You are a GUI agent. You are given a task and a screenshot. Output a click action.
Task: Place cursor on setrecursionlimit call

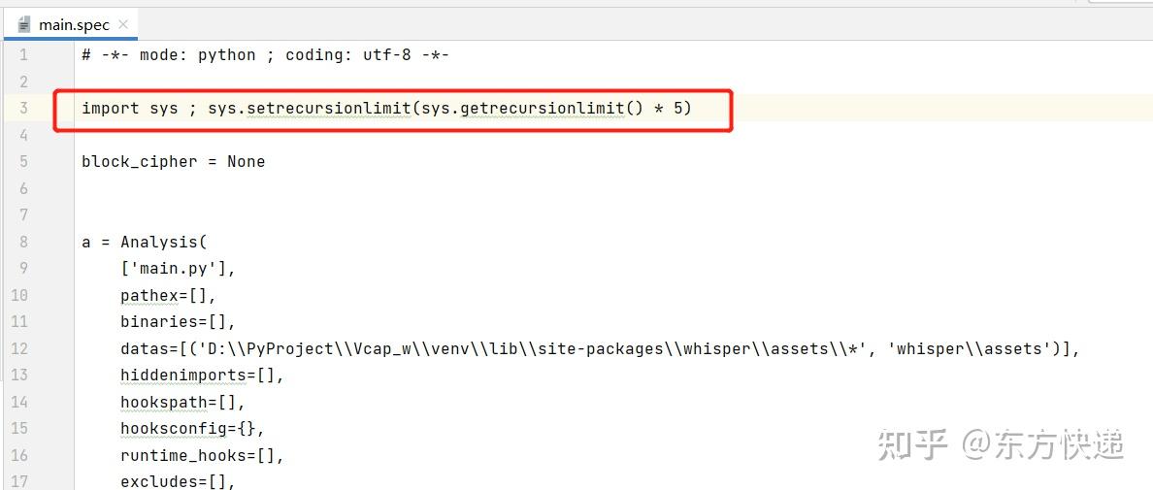[x=328, y=109]
